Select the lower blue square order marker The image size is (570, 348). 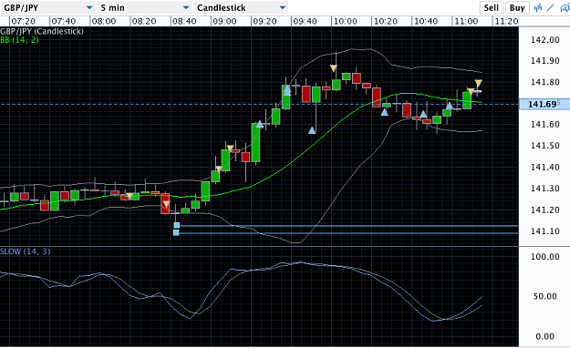click(x=176, y=232)
